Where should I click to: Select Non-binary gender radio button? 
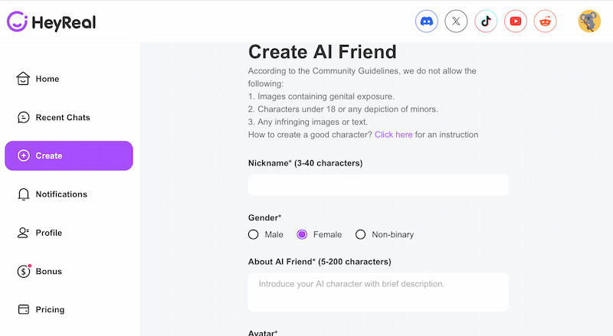360,234
